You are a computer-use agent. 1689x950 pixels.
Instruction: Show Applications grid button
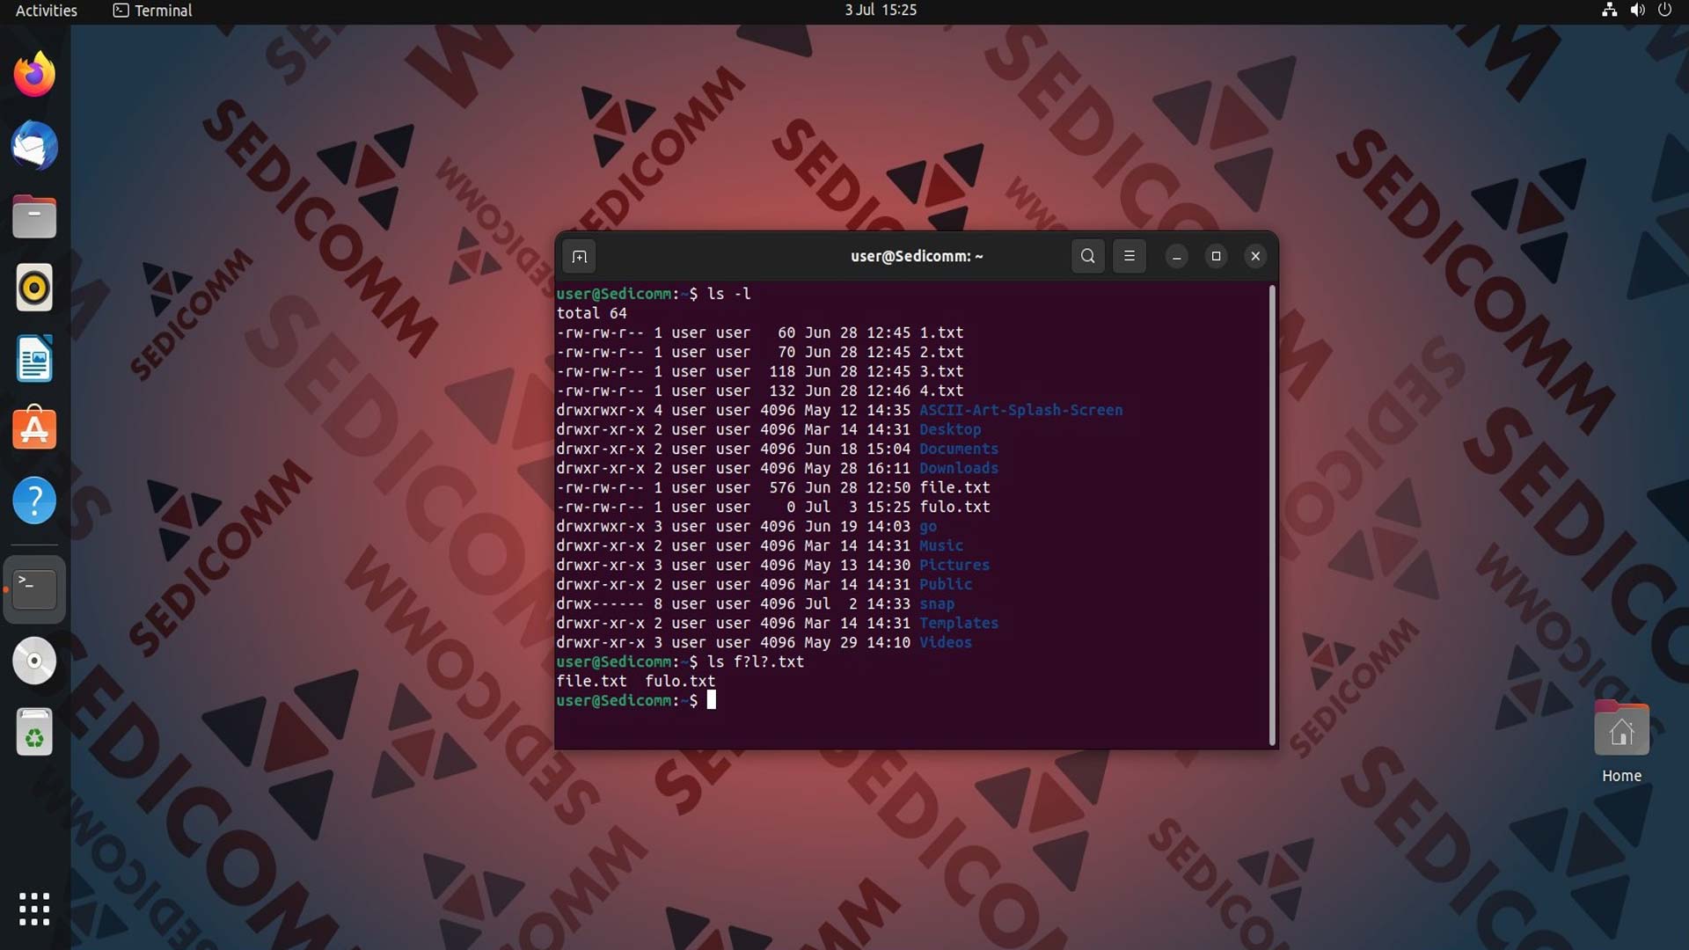[x=34, y=909]
